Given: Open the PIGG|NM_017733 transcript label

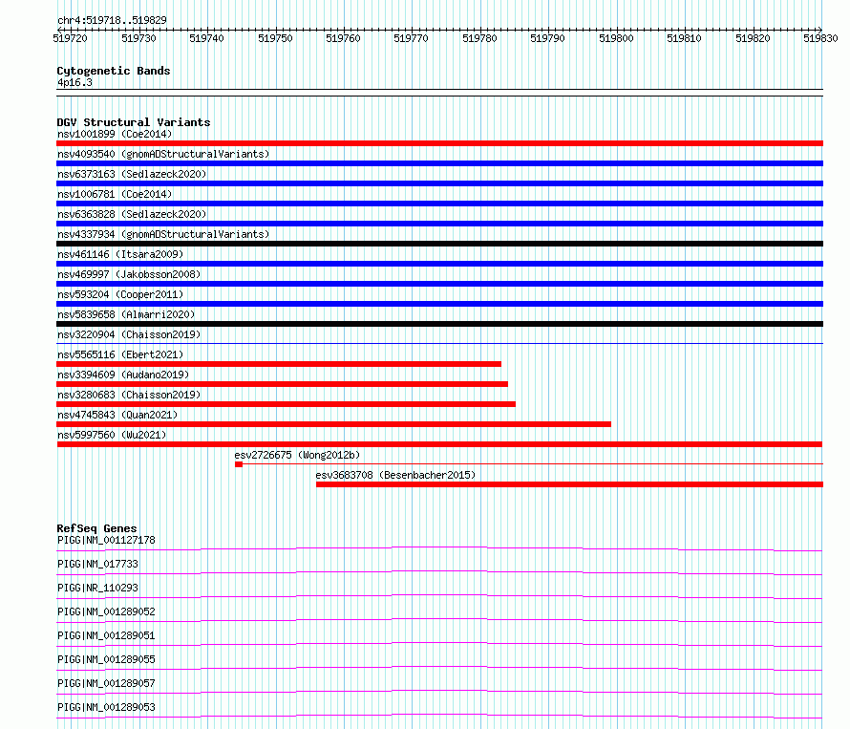Looking at the screenshot, I should coord(97,564).
